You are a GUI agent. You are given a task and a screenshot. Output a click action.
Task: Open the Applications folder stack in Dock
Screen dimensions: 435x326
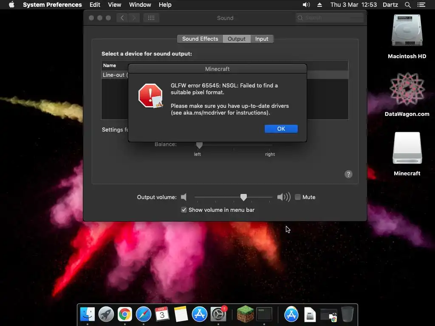pyautogui.click(x=291, y=315)
